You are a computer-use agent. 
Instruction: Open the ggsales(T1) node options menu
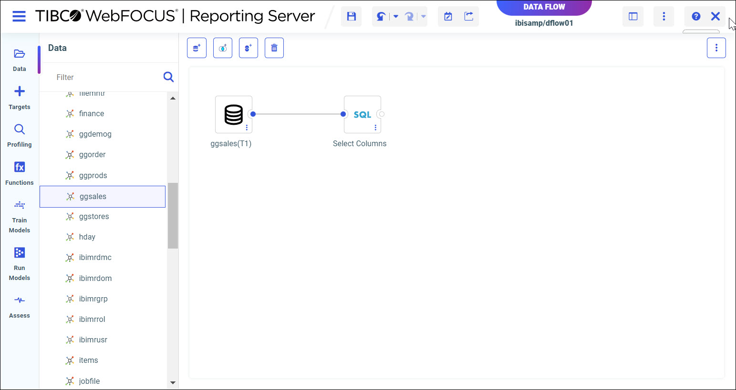pyautogui.click(x=247, y=128)
